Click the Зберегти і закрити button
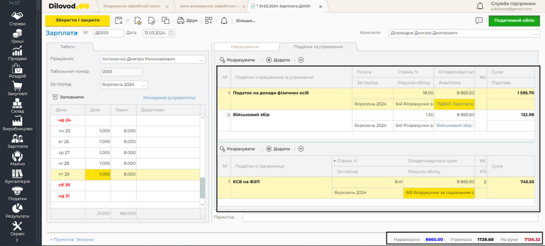The width and height of the screenshot is (545, 246). 77,21
